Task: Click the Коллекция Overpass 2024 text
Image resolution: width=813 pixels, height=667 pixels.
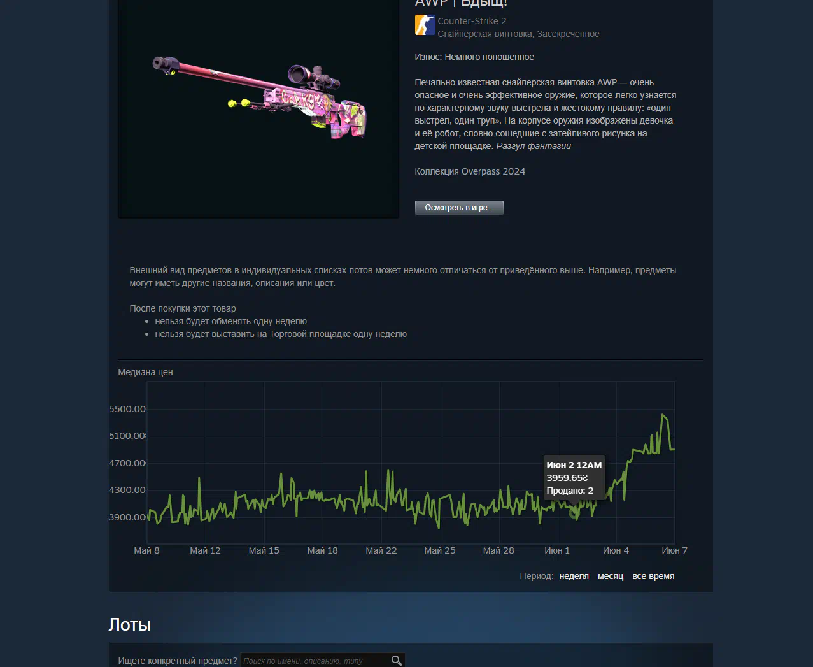Action: click(470, 171)
